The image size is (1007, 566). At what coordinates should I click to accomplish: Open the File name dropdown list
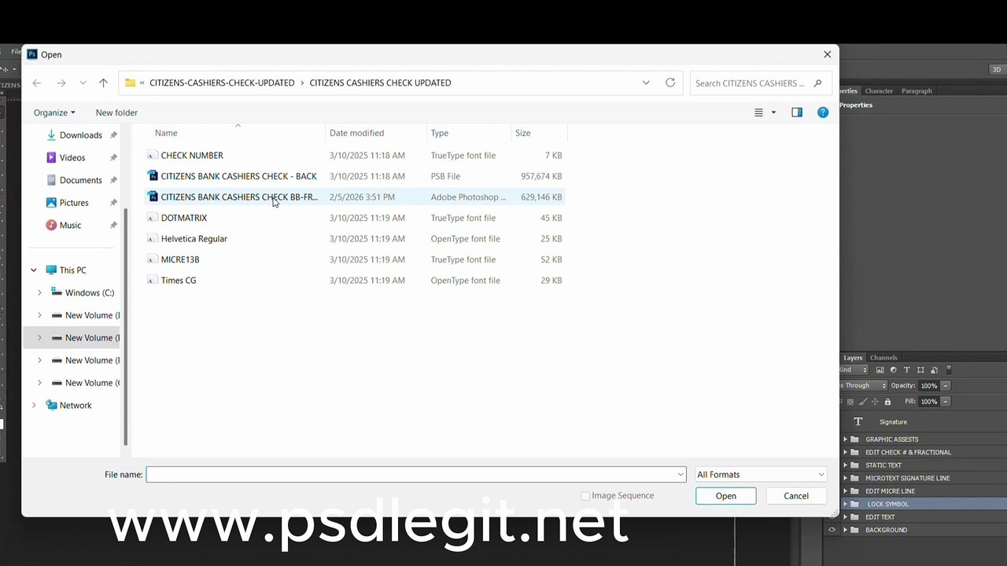(681, 475)
